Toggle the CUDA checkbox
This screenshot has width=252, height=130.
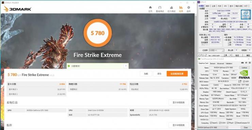220,123
